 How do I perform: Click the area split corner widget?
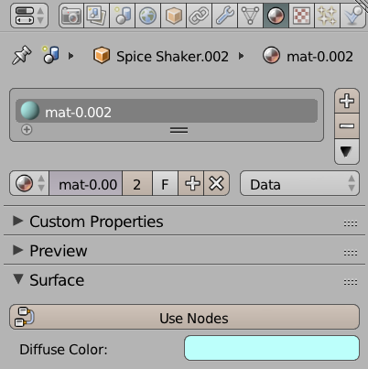coord(362,5)
